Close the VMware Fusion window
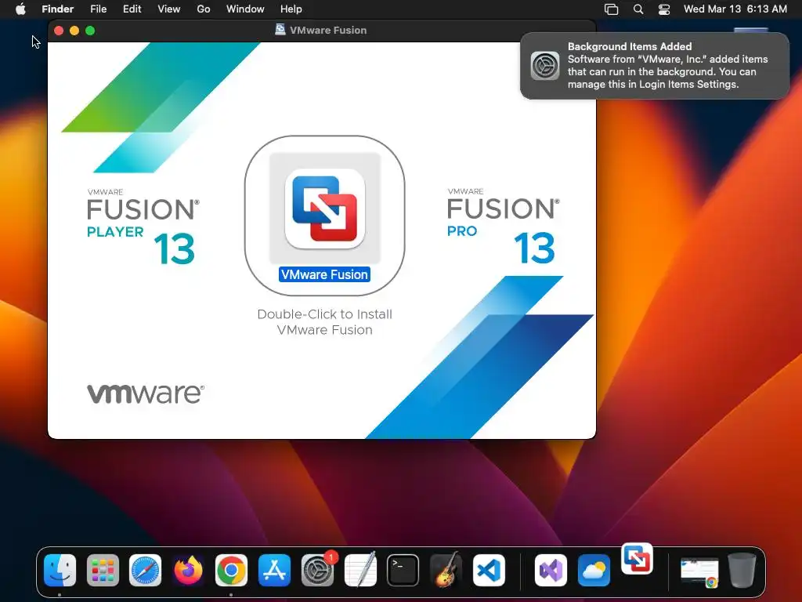 tap(59, 31)
